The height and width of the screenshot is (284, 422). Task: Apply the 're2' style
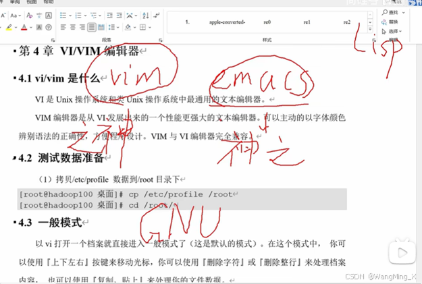[x=347, y=22]
